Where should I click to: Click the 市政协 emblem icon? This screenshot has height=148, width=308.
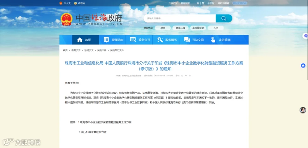(75, 3)
